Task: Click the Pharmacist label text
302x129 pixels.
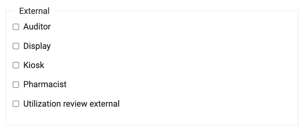Action: pos(45,84)
